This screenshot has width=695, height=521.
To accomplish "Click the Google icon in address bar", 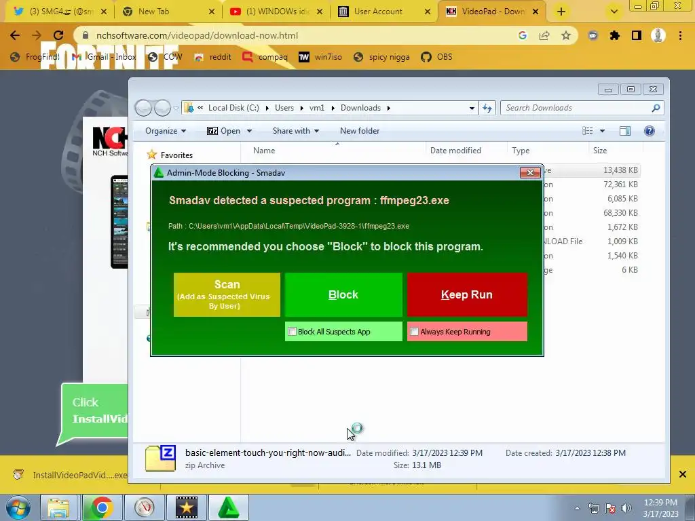I will pyautogui.click(x=523, y=35).
